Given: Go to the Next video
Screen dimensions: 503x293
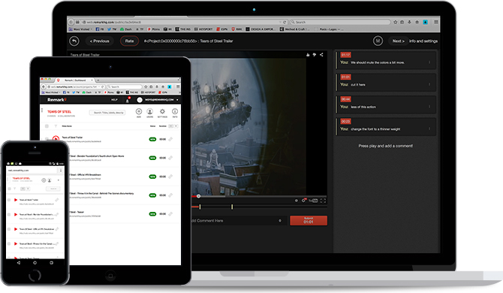Looking at the screenshot, I should pyautogui.click(x=399, y=41).
